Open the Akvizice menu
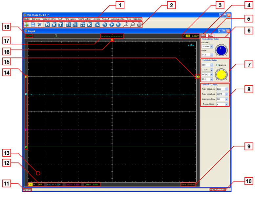255x197 pixels. tap(97, 19)
